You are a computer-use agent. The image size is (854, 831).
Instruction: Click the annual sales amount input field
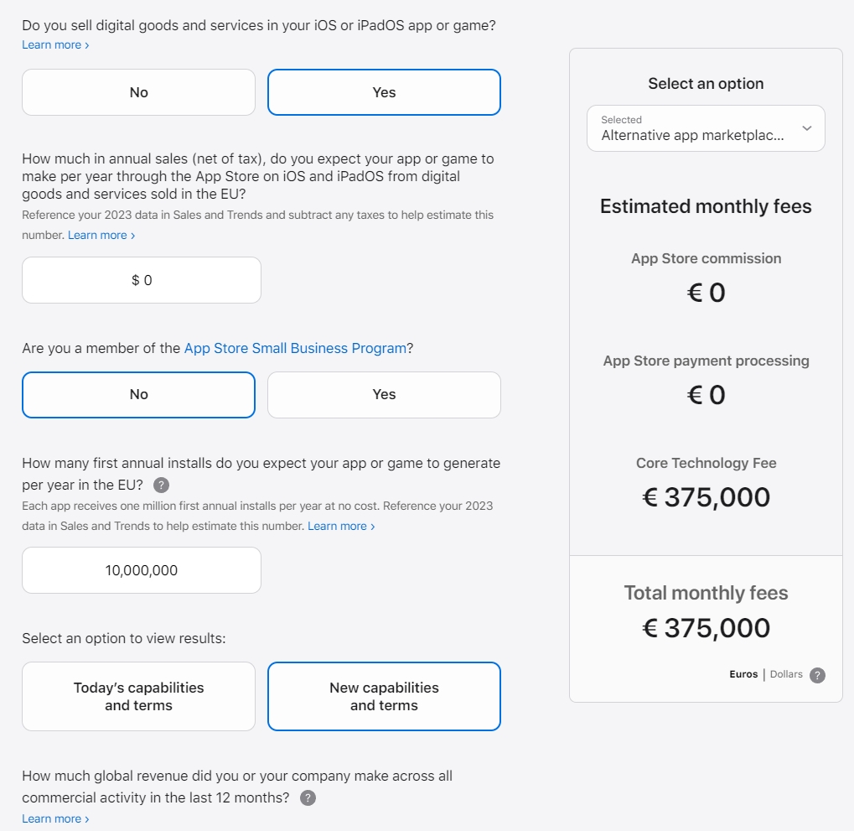coord(142,280)
